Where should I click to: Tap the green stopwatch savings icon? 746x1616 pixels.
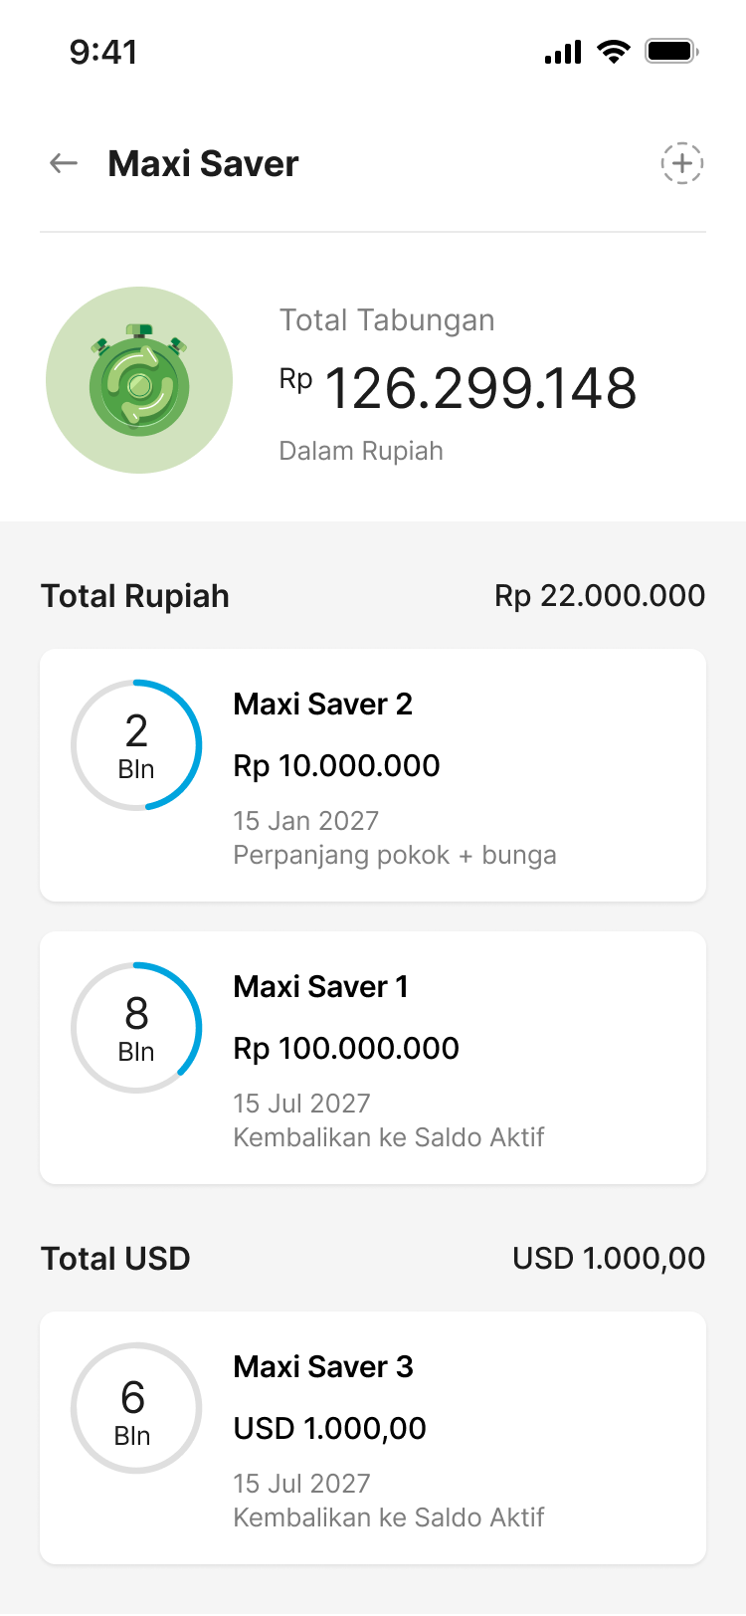139,380
